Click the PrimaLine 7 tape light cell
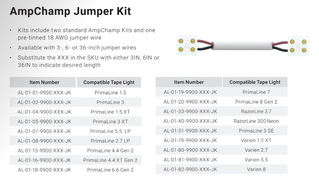 point(256,92)
